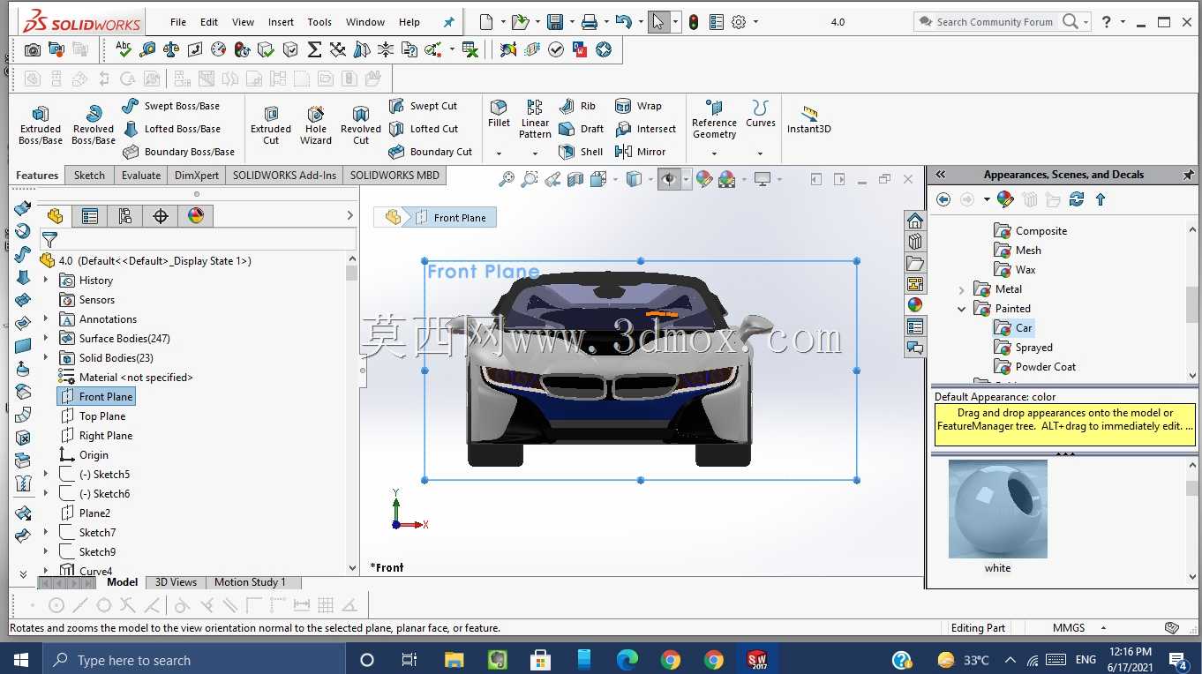Select the Powder Coat appearance folder

(x=1034, y=367)
